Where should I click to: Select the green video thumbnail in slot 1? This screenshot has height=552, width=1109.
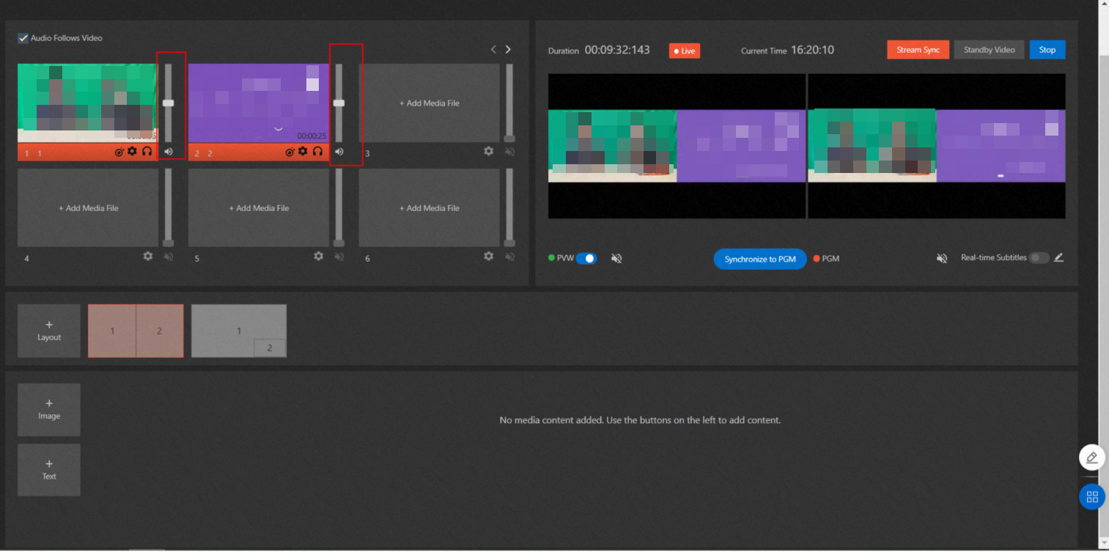[87, 103]
